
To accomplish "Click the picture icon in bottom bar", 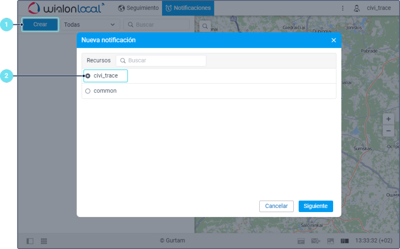I will [x=331, y=241].
